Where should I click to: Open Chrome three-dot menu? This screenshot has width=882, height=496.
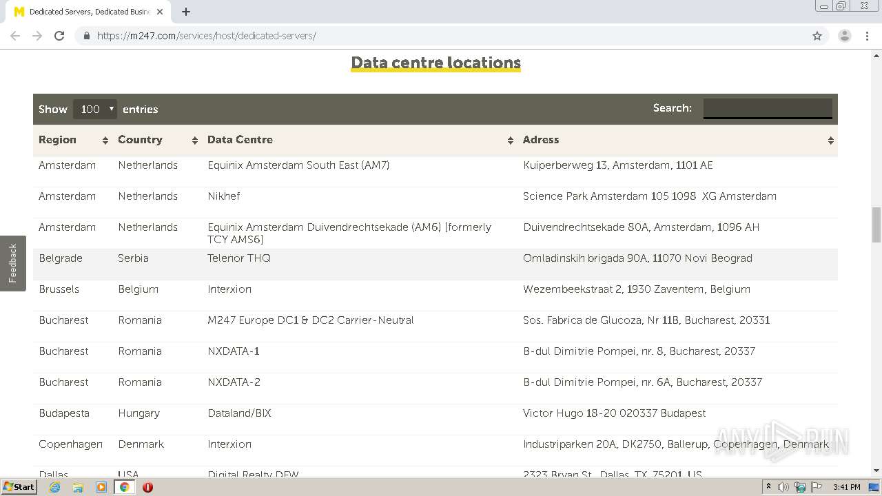point(867,36)
